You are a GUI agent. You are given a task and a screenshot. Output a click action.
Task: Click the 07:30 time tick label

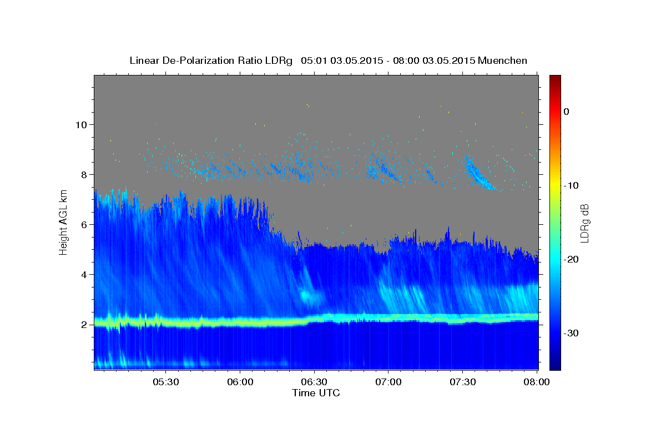click(x=462, y=382)
